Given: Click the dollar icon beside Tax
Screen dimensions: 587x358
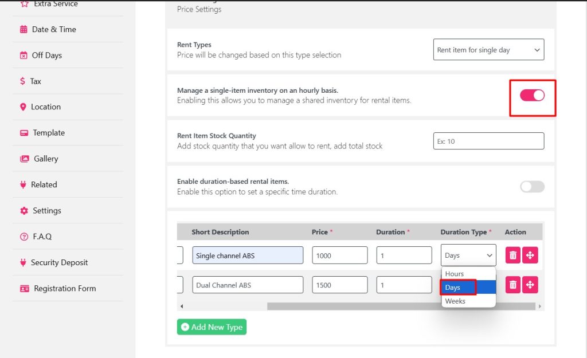Looking at the screenshot, I should click(22, 81).
